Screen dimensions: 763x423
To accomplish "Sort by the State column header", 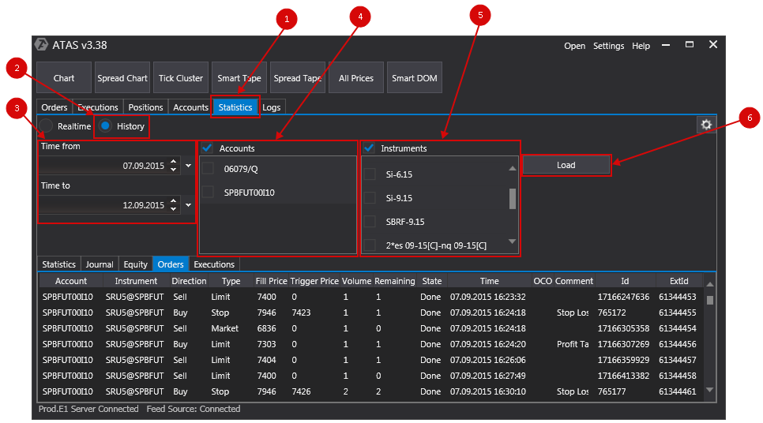I will click(431, 281).
